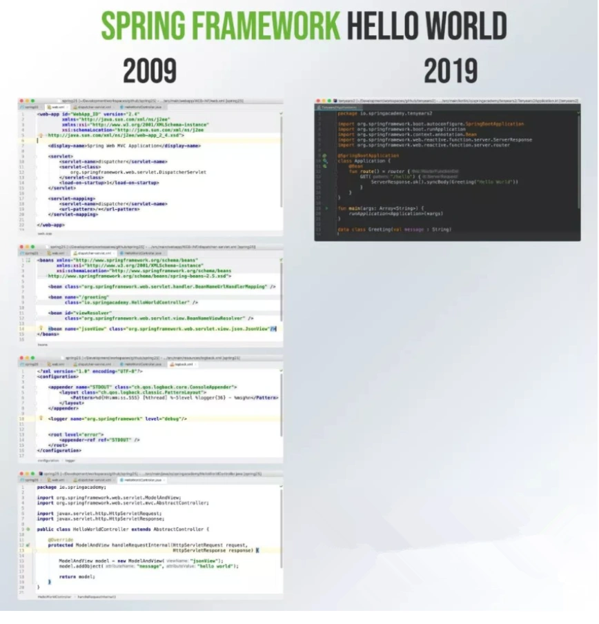The width and height of the screenshot is (599, 624).
Task: Switch to web.xml tab in top editor
Action: [x=55, y=108]
